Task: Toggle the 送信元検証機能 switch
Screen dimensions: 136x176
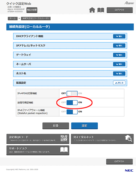Action: click(72, 102)
